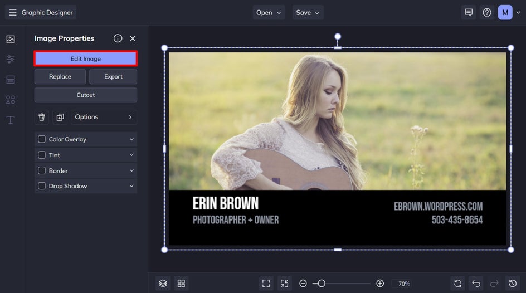Enable the Tint checkbox
This screenshot has height=293, width=526.
(42, 155)
